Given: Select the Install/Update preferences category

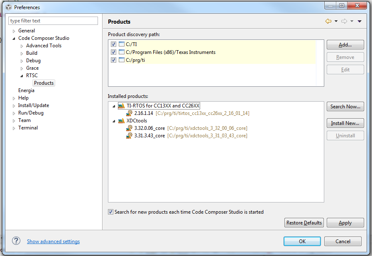Looking at the screenshot, I should point(34,105).
